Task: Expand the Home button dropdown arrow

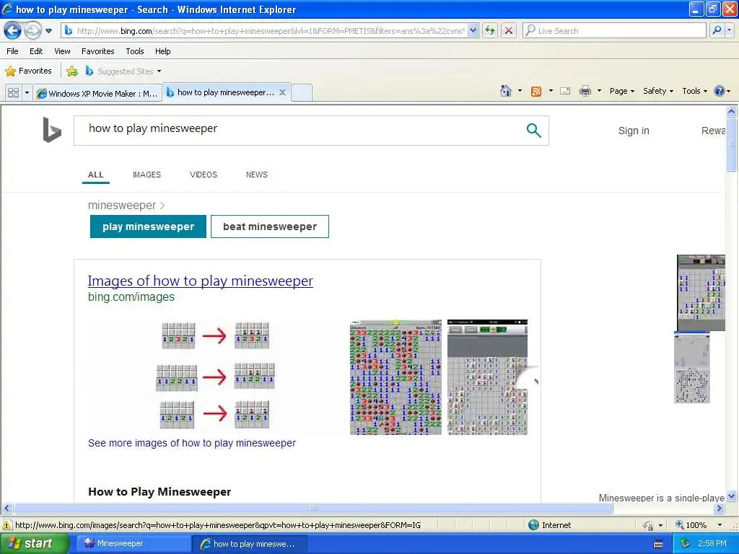Action: 520,91
